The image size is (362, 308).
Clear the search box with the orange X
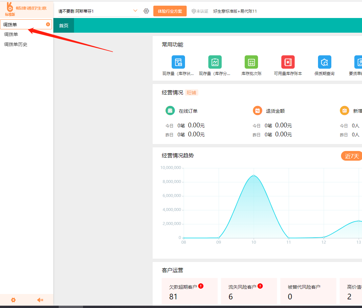click(x=48, y=24)
